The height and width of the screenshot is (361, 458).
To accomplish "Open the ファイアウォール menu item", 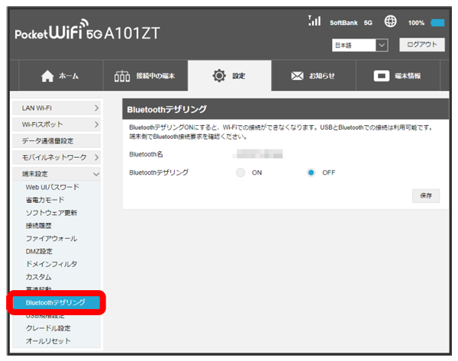I will click(51, 238).
